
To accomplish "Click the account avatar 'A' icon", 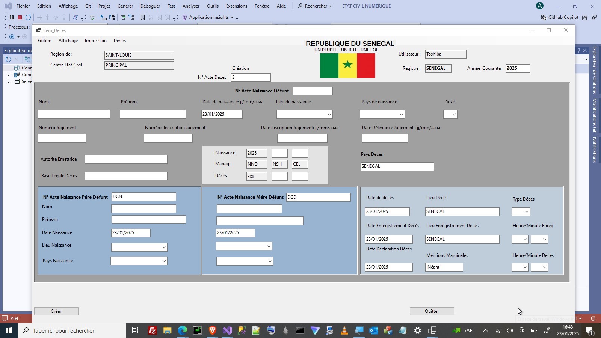I will click(x=539, y=6).
